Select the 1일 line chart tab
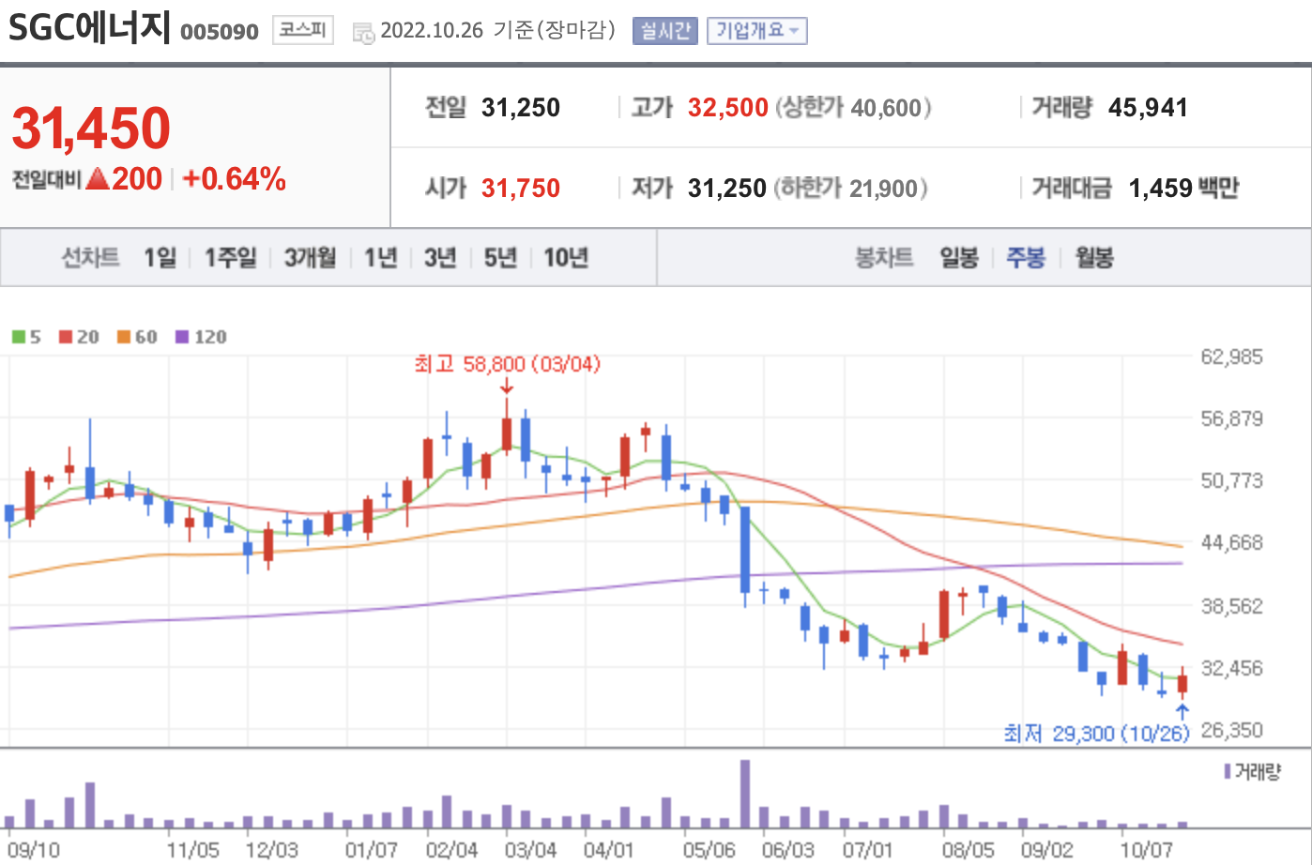Screen dimensions: 1312x865 [160, 257]
